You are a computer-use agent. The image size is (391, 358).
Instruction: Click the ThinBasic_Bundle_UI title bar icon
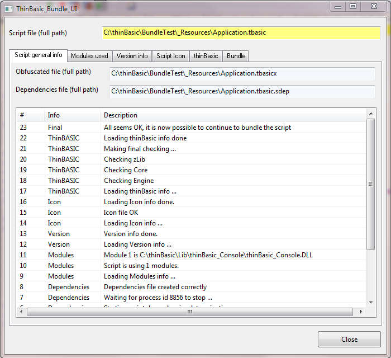(8, 7)
